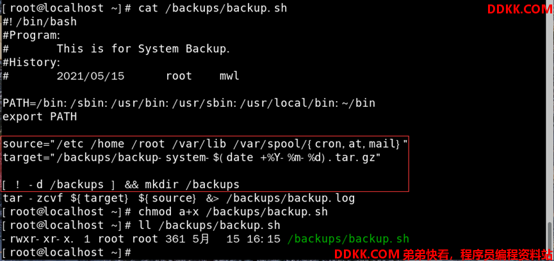Click the 'This is for System Backup.' comment
Screen dimensions: 554x261
coord(143,49)
